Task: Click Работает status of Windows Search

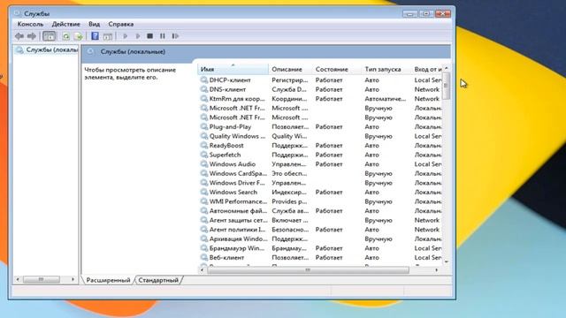Action: 329,193
